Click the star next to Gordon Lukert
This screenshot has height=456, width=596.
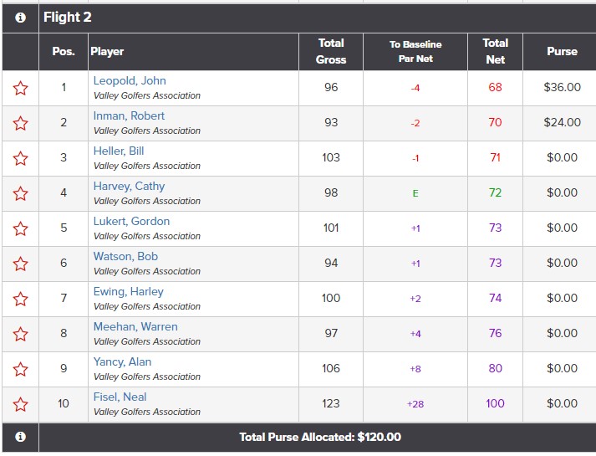pyautogui.click(x=20, y=228)
